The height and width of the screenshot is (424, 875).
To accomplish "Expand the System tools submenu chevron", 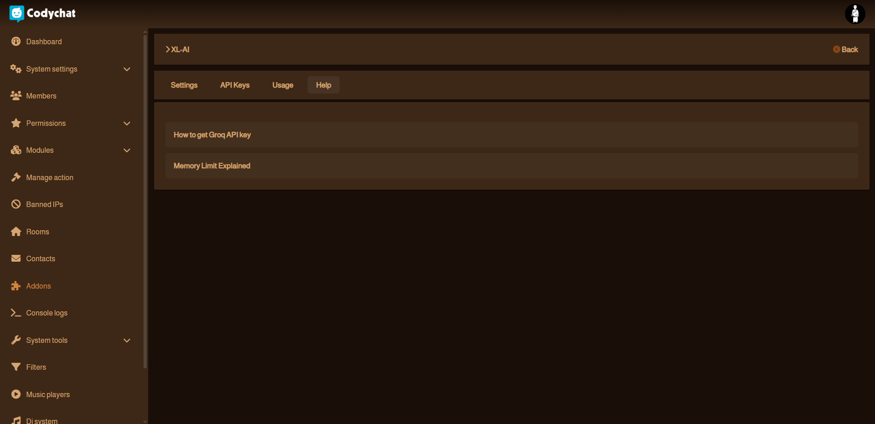I will point(127,341).
